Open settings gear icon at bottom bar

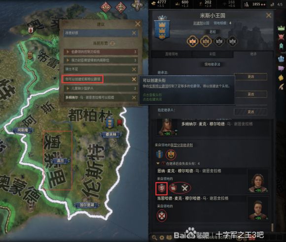coord(162,238)
